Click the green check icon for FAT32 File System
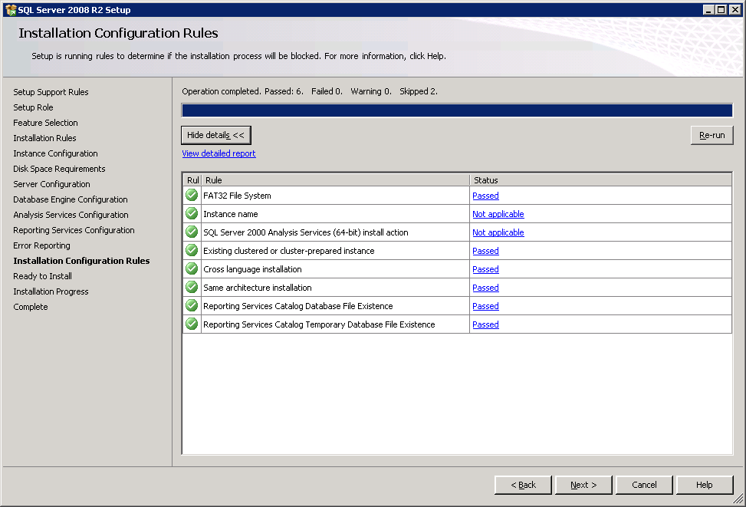Viewport: 746px width, 507px height. [192, 195]
